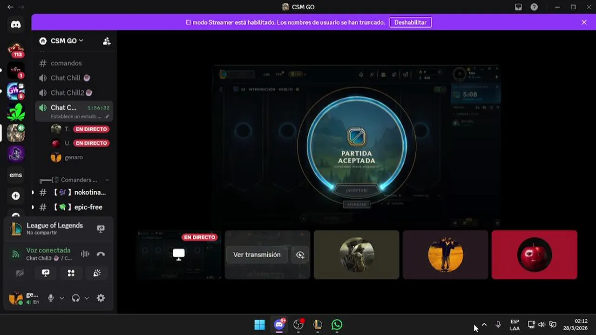Mute microphone in user panel
Viewport: 596px width, 335px height.
51,298
